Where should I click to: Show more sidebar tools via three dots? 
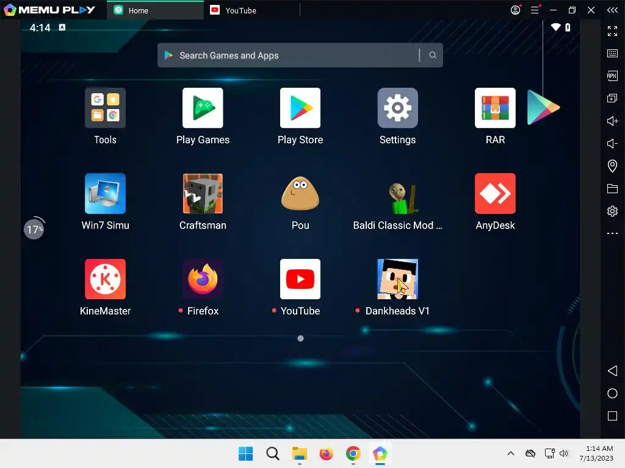coord(612,233)
